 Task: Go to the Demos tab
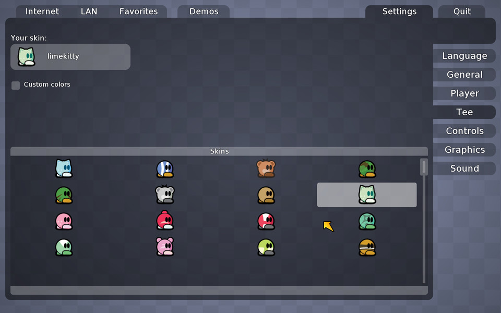[x=204, y=11]
